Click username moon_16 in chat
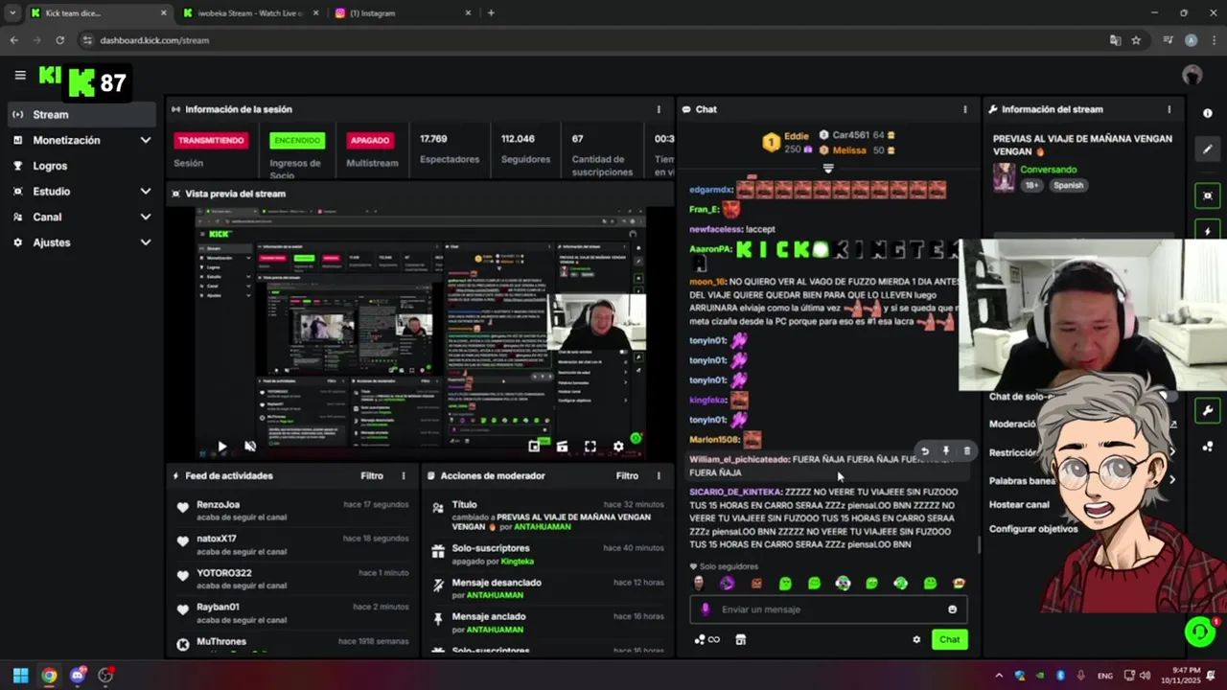The image size is (1227, 690). click(706, 282)
